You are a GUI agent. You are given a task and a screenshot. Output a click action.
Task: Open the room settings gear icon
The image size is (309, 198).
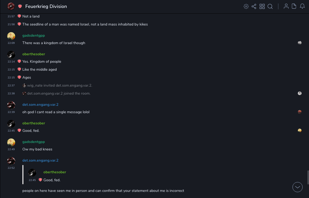(x=246, y=6)
